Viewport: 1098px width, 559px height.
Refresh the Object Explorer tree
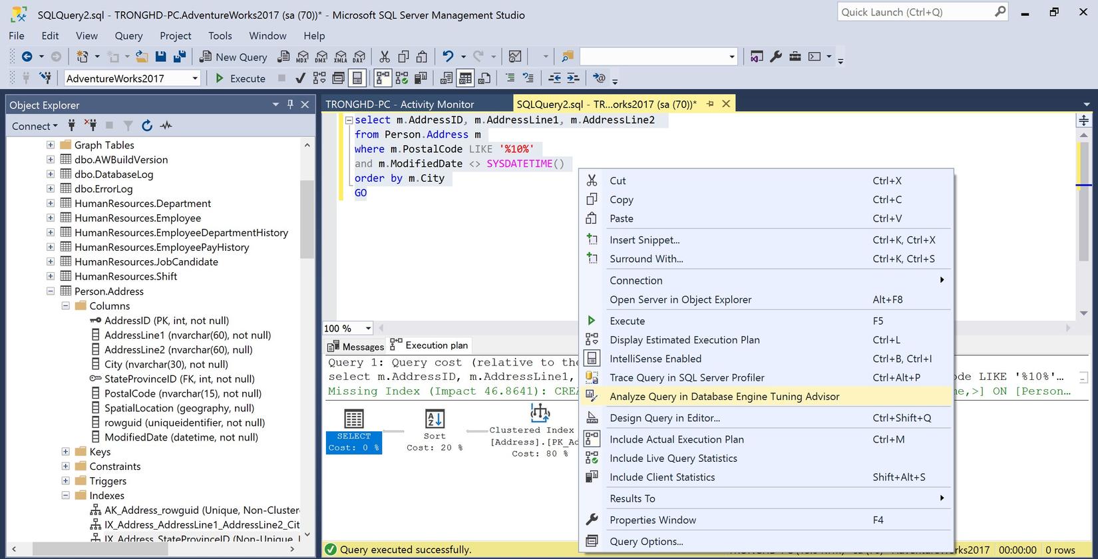(147, 126)
